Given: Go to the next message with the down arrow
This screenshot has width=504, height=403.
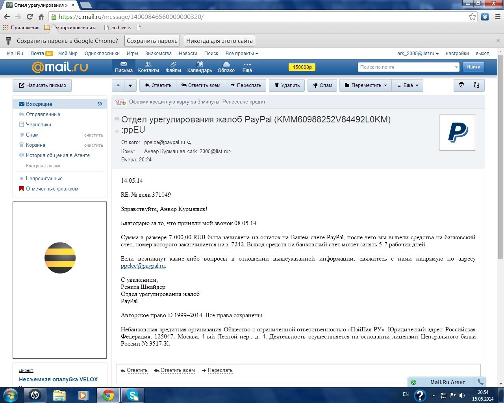Looking at the screenshot, I should (130, 85).
